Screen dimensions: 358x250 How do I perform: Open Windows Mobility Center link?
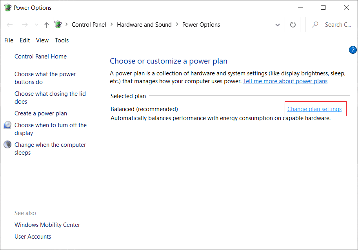coord(47,225)
